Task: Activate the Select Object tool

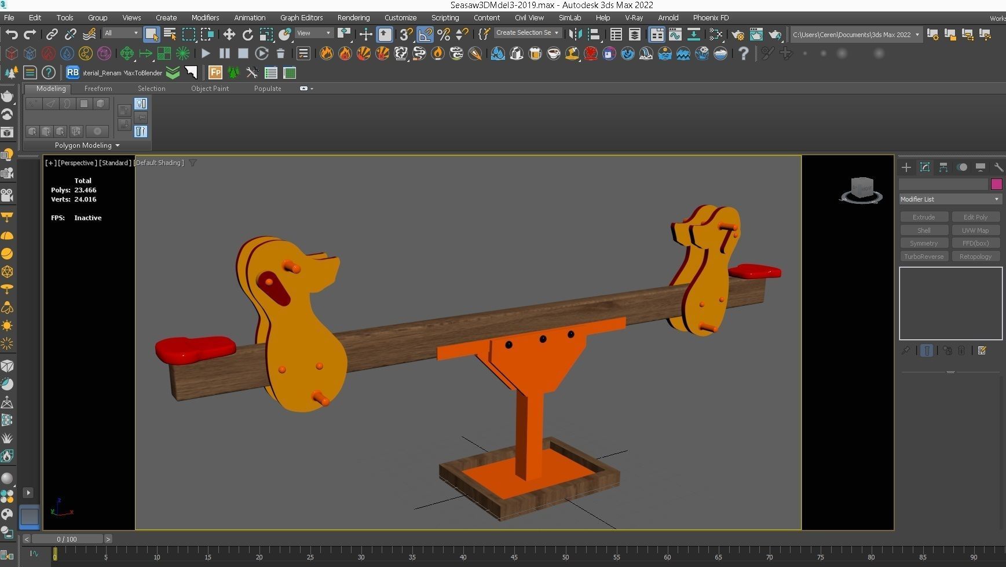Action: tap(151, 34)
